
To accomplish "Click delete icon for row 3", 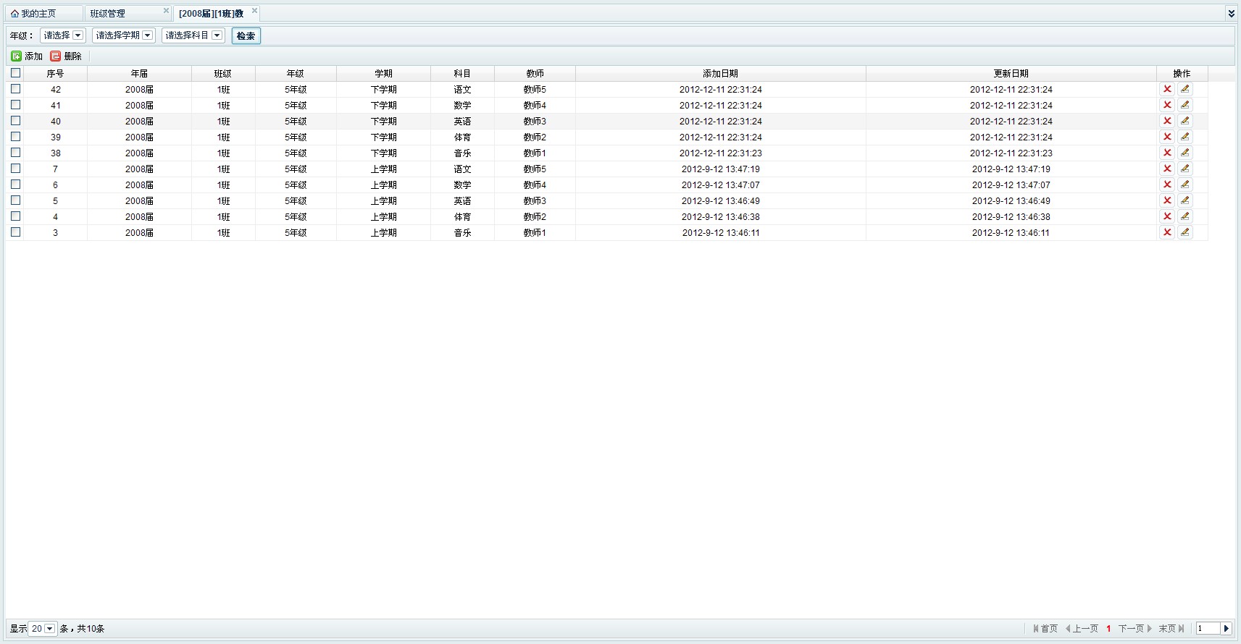I will click(1166, 232).
